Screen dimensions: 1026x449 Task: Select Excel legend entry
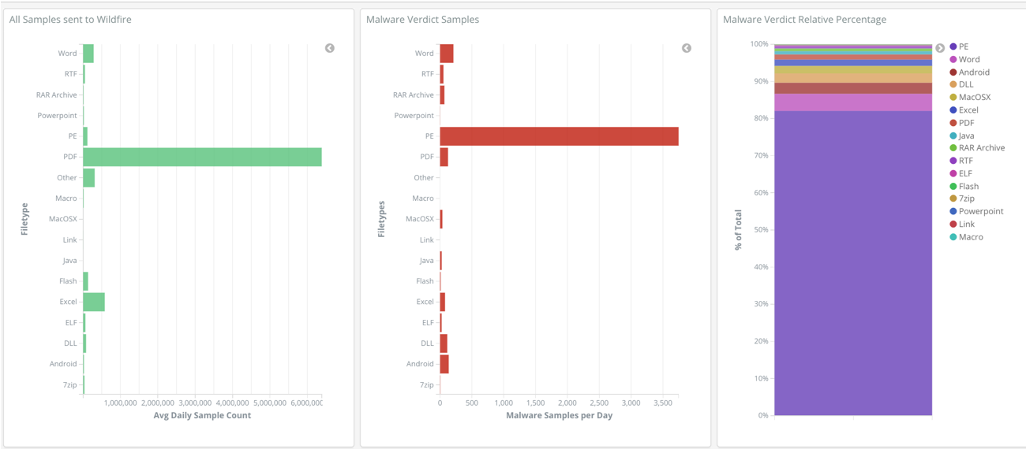tap(964, 110)
